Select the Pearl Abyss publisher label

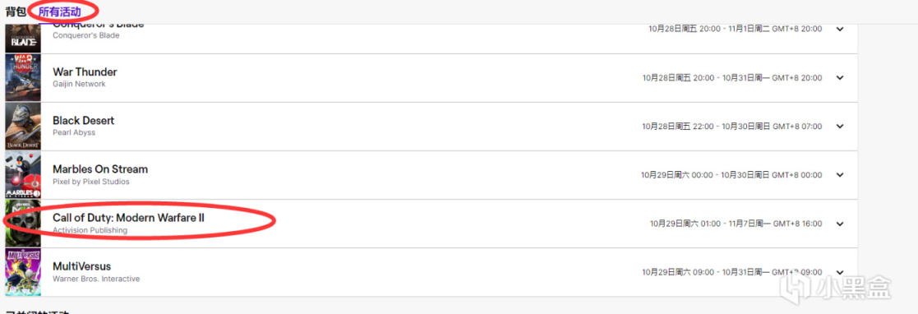[x=74, y=132]
